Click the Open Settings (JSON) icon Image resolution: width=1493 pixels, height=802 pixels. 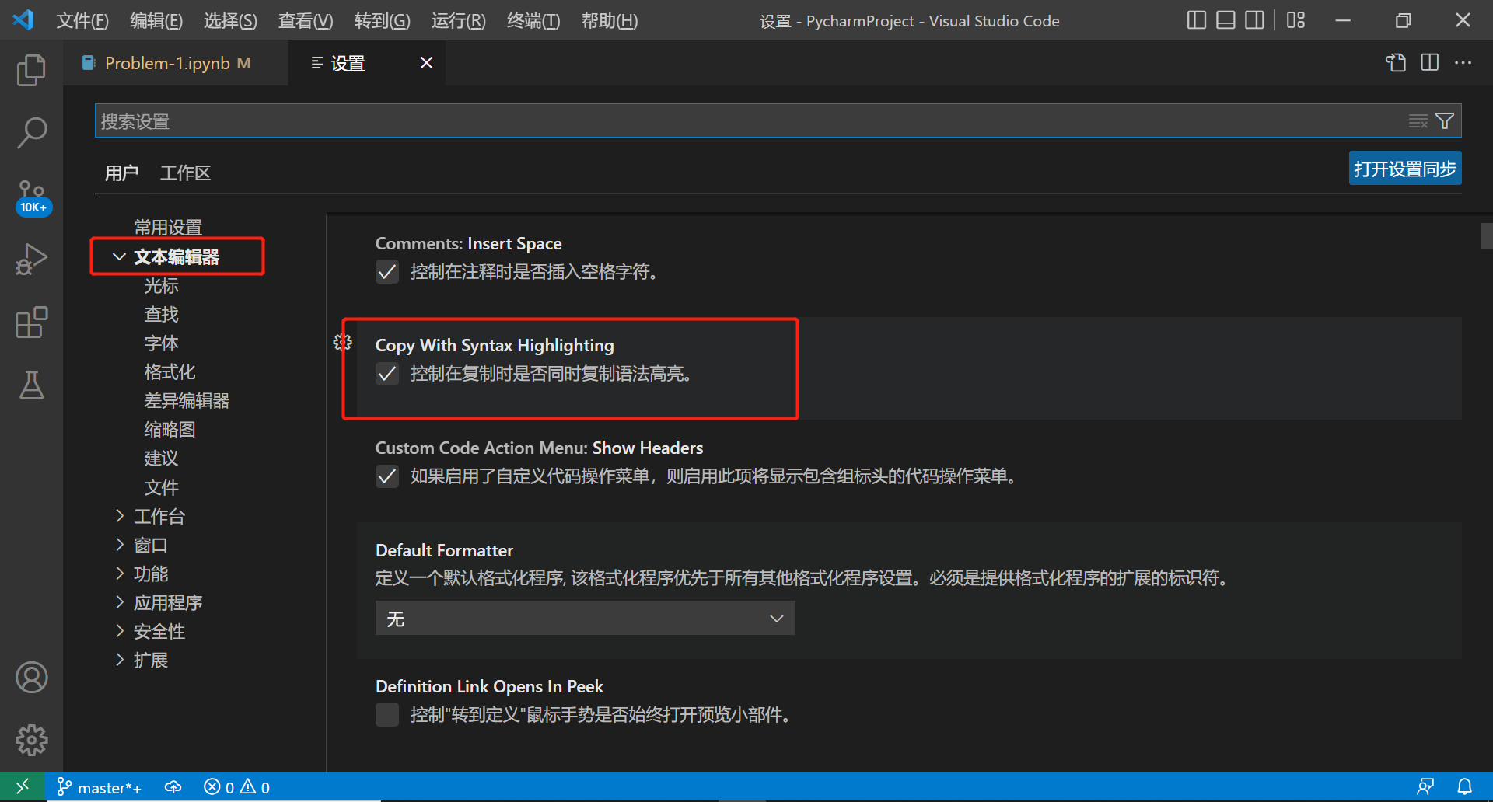click(1396, 63)
